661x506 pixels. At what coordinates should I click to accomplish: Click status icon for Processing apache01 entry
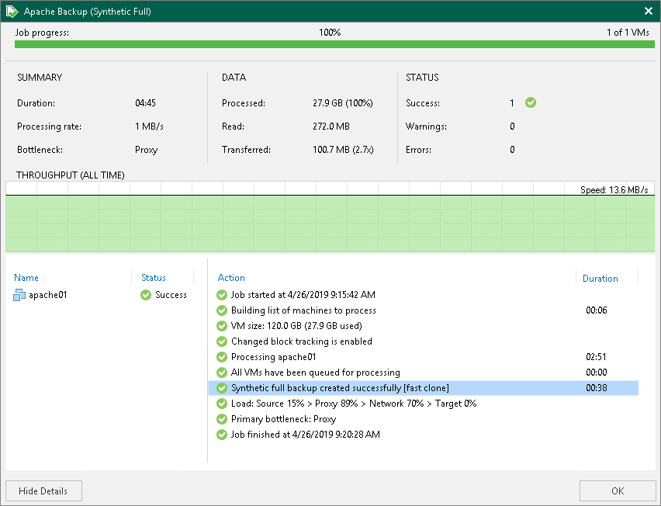point(222,357)
